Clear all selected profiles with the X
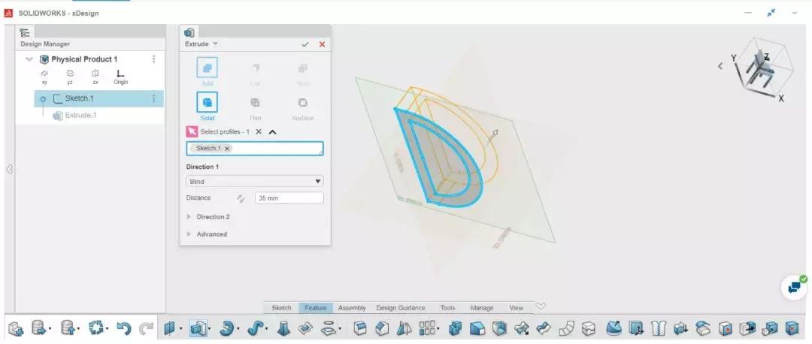Image resolution: width=812 pixels, height=344 pixels. click(x=259, y=132)
